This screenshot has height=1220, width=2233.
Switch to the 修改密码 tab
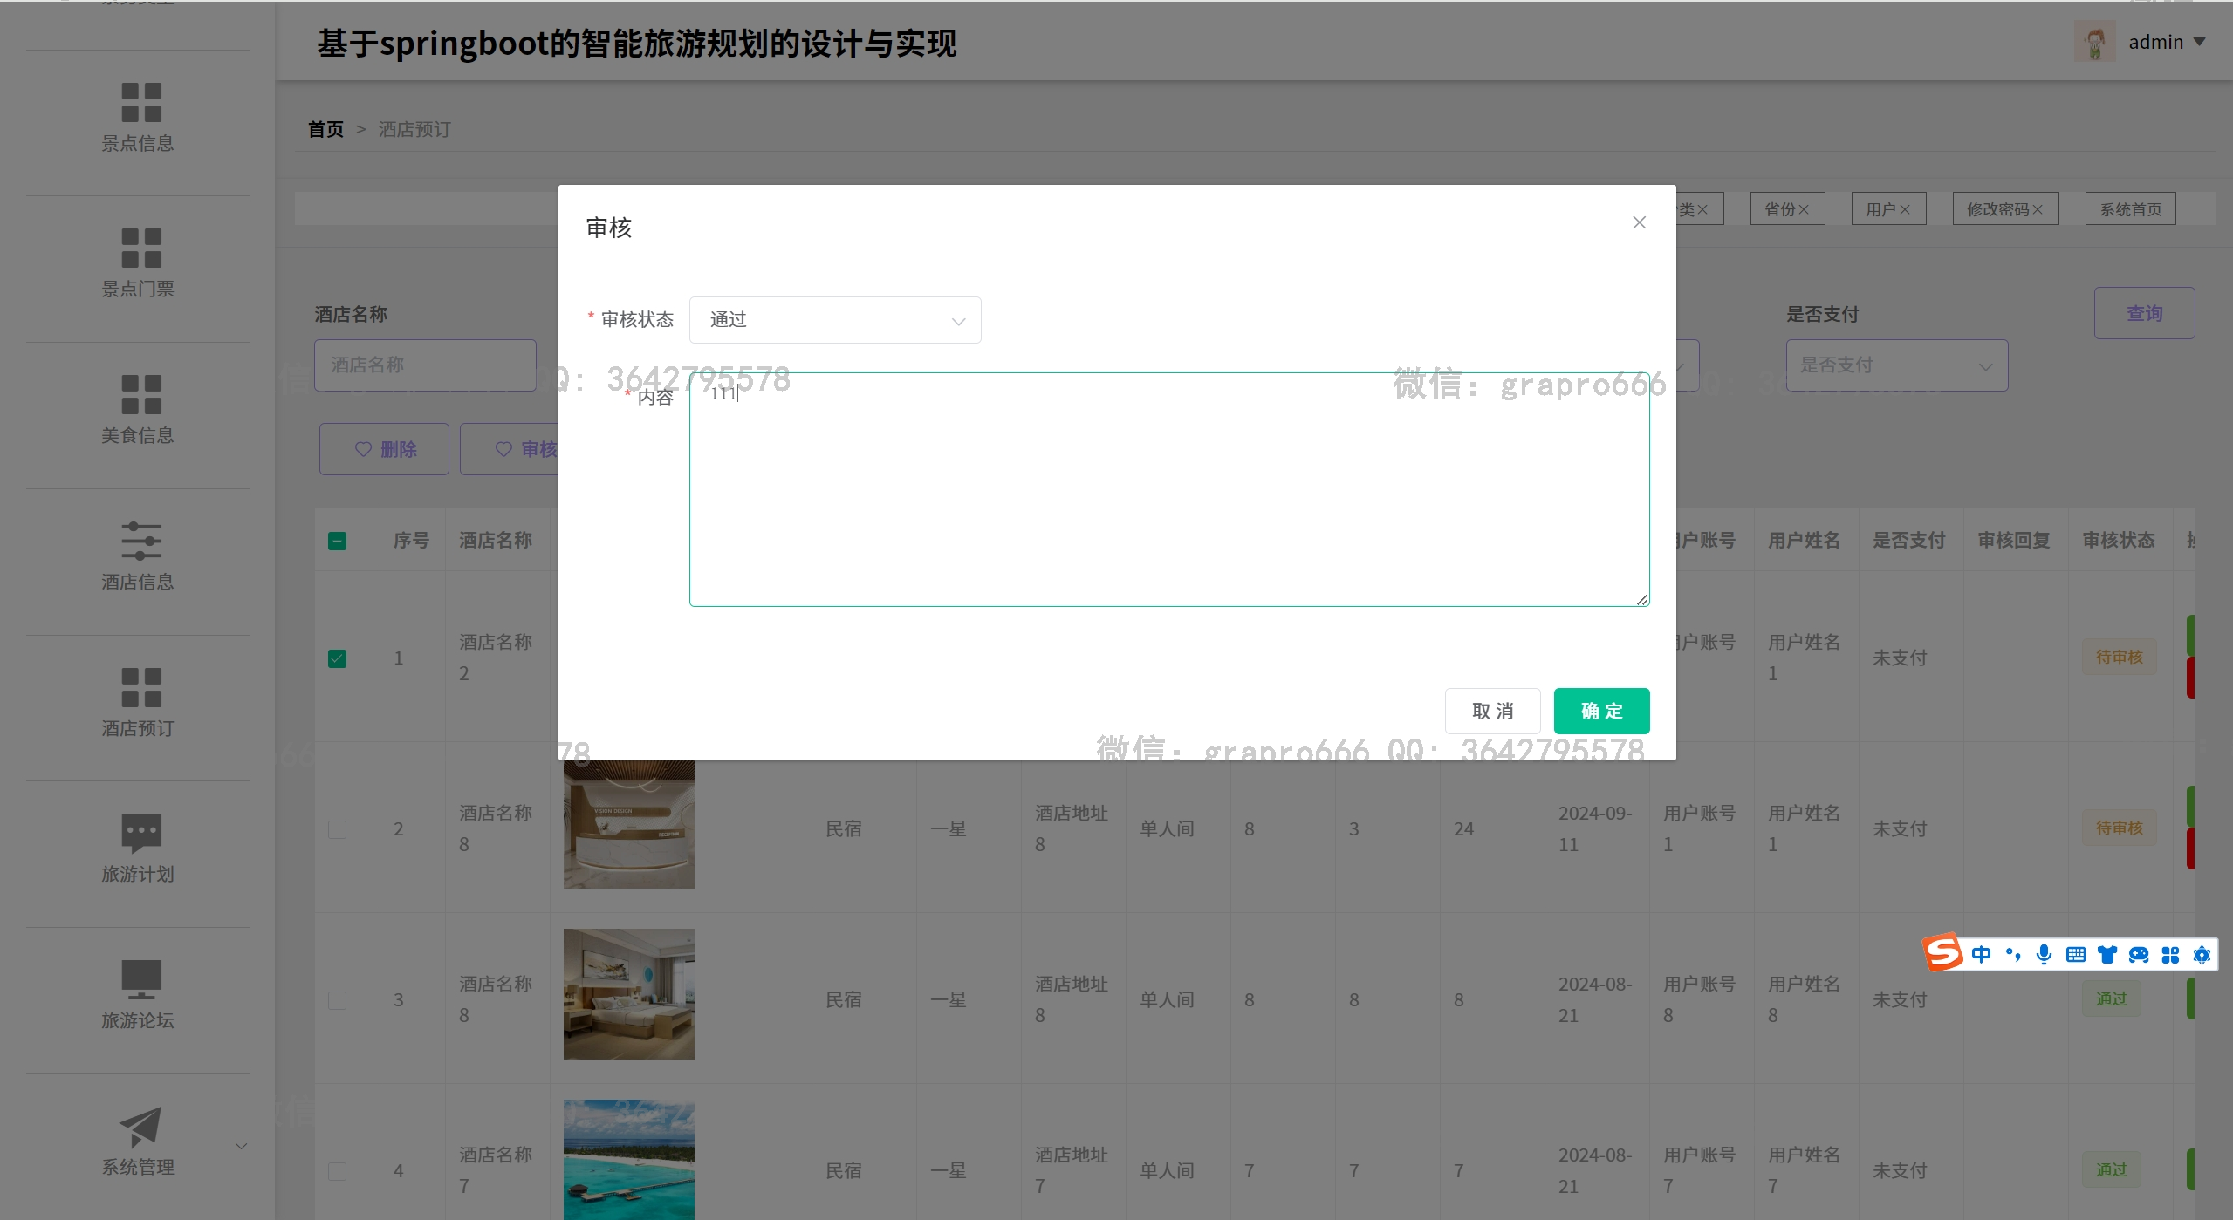point(1997,209)
